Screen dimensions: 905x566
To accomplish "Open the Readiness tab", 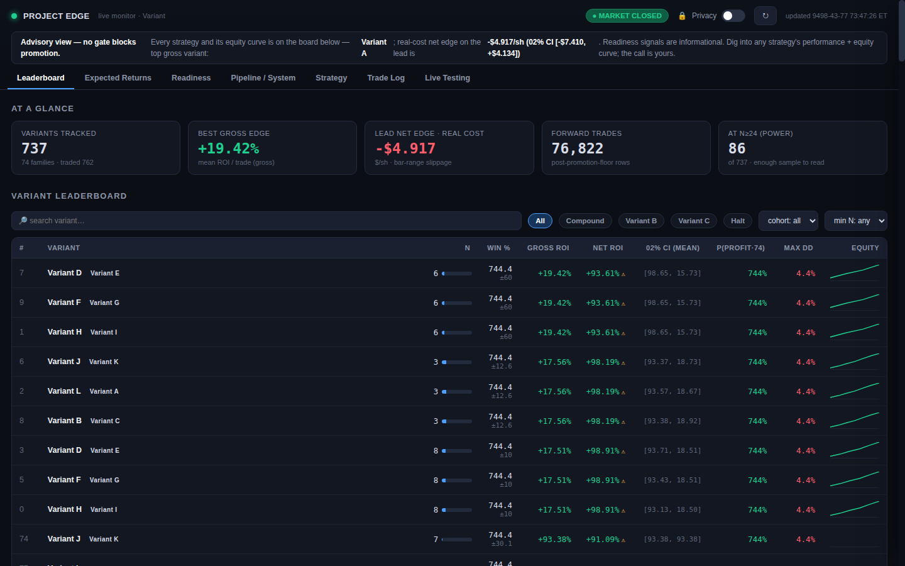I will 191,78.
